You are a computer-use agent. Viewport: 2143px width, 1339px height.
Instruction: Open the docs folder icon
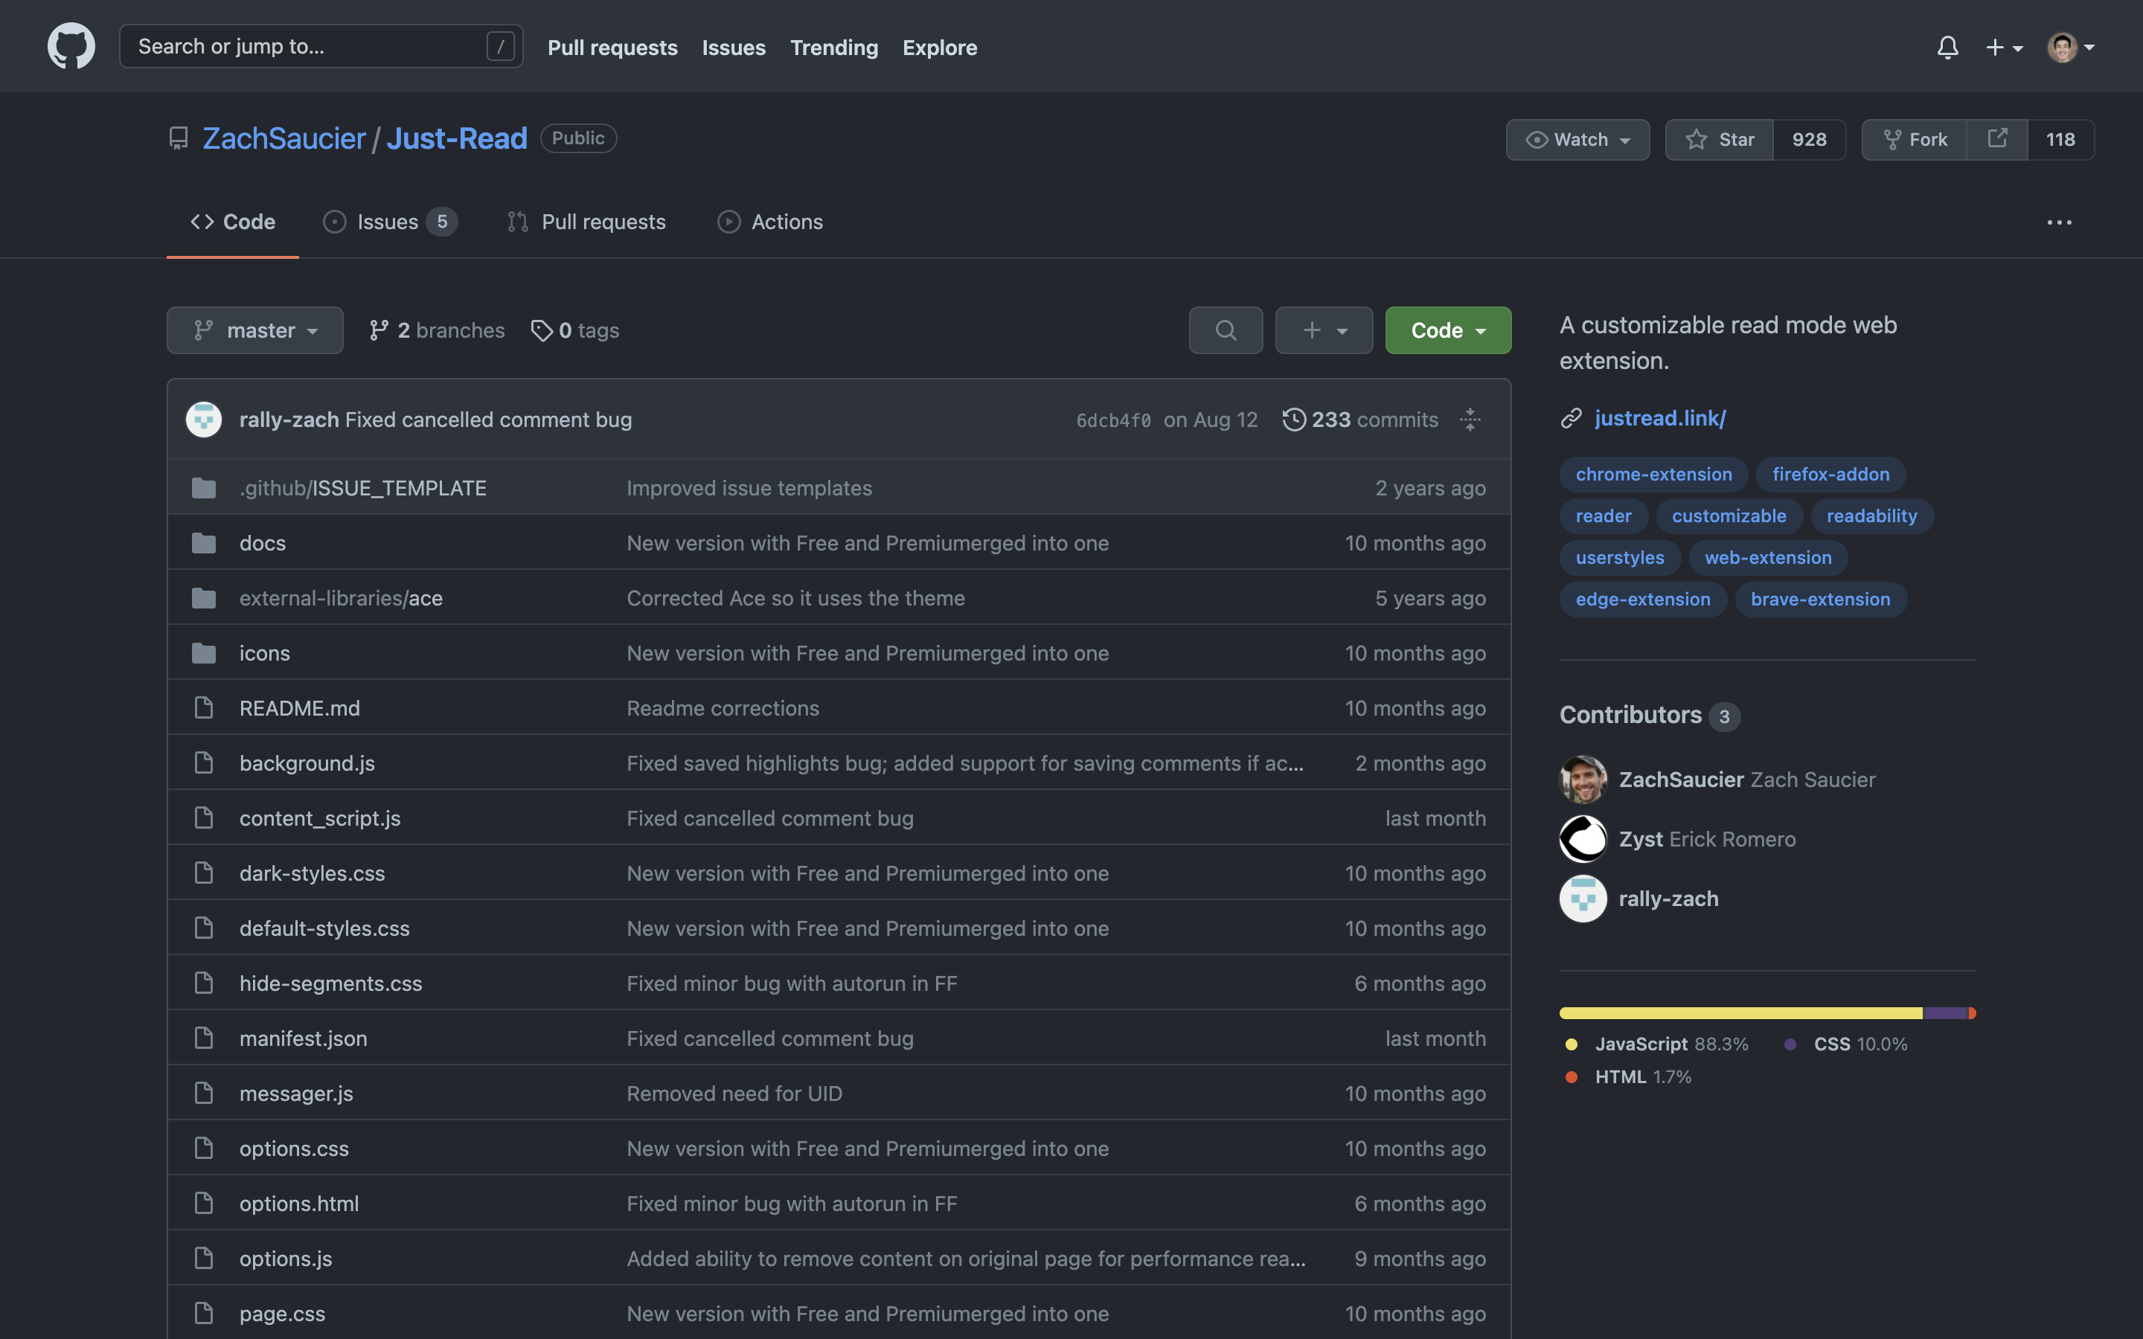[204, 543]
